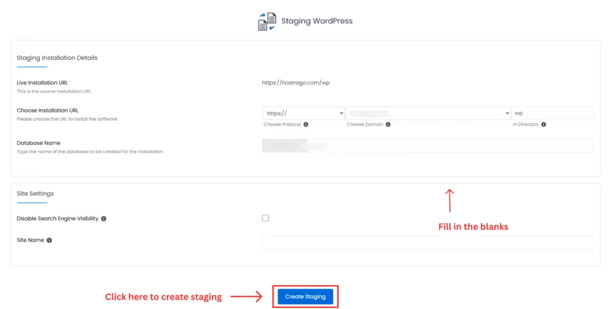Viewport: 611px width, 309px height.
Task: Click info icon beside Disable Search Engine Visibility
Action: (x=104, y=218)
